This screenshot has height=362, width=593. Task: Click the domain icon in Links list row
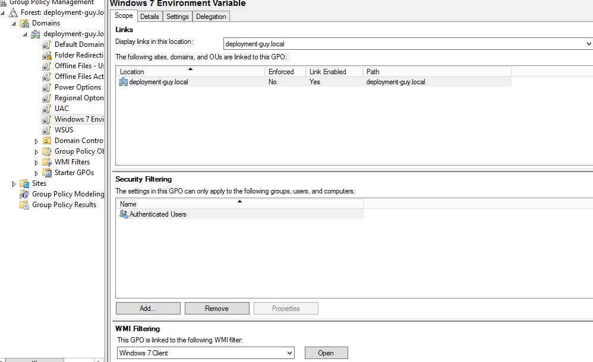[123, 82]
